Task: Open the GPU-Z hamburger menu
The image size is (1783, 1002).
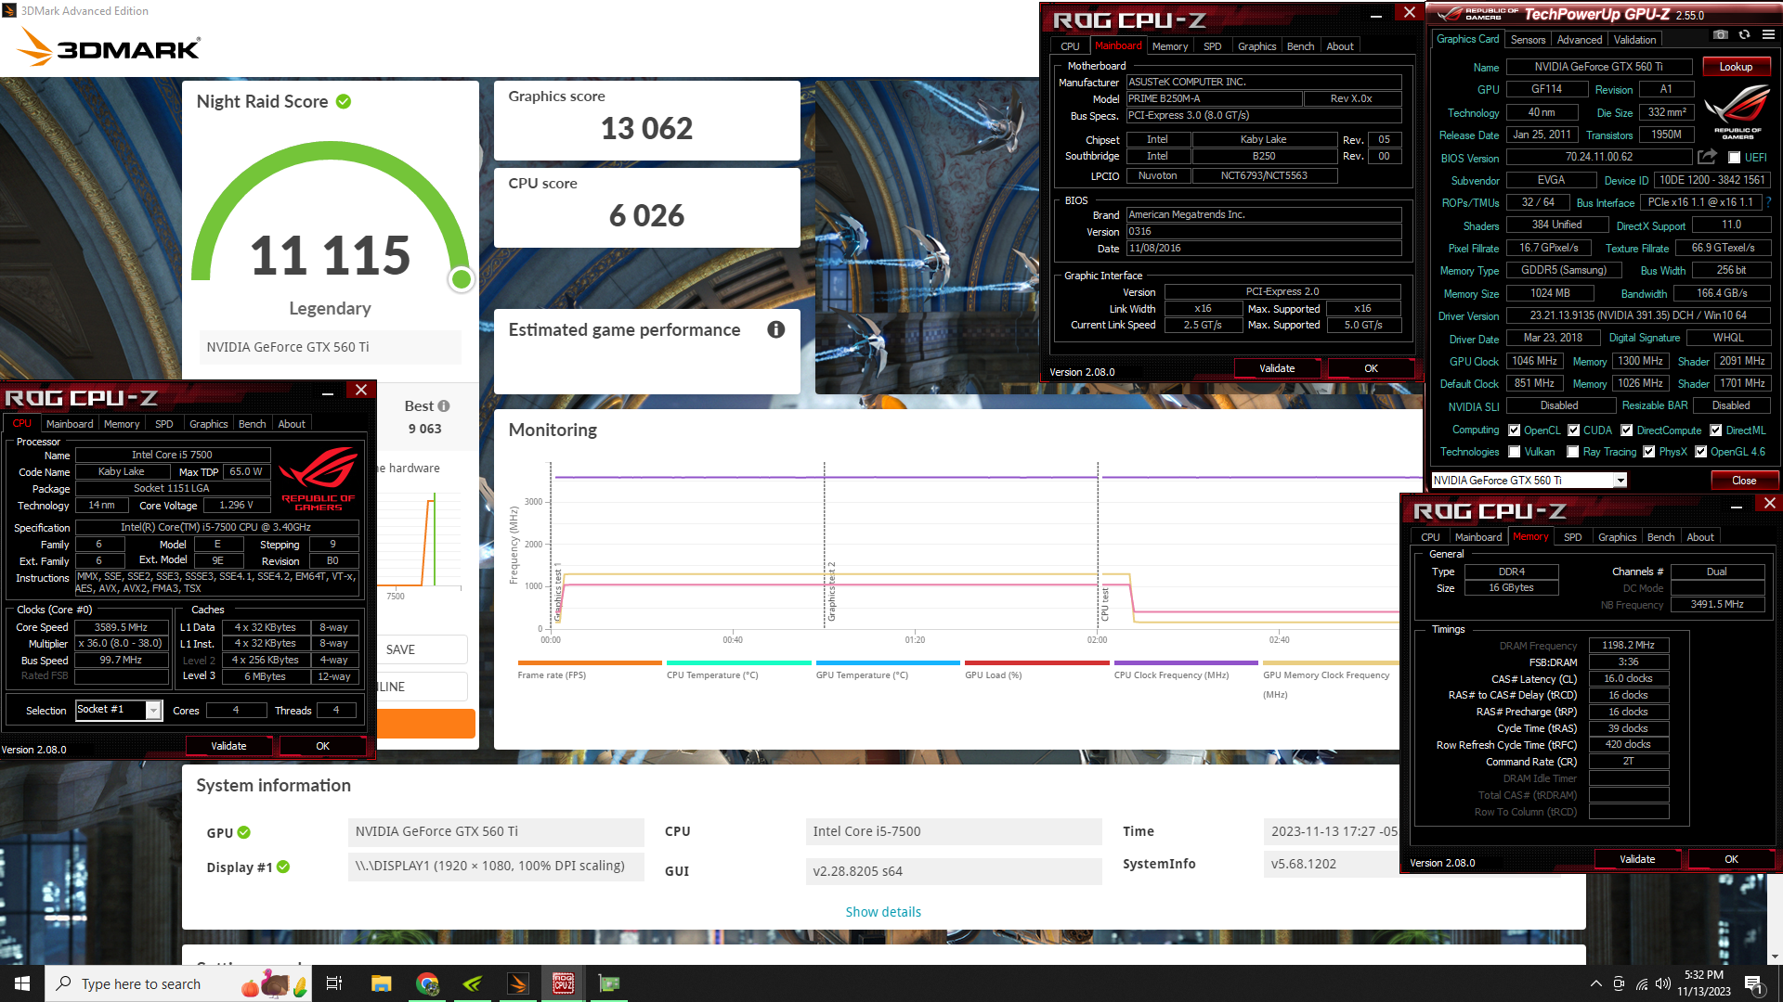Action: click(x=1768, y=35)
